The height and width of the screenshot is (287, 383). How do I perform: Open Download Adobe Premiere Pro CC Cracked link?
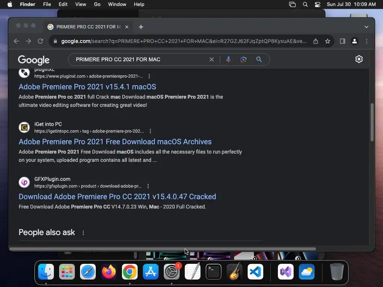pyautogui.click(x=117, y=197)
